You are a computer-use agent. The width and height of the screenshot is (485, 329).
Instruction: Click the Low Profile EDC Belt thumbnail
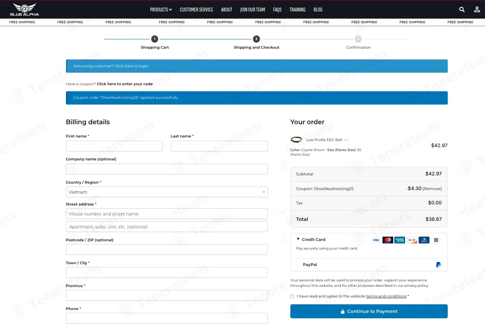tap(296, 140)
